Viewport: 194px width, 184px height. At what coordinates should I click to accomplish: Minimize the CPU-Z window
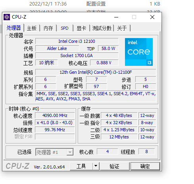116,17
